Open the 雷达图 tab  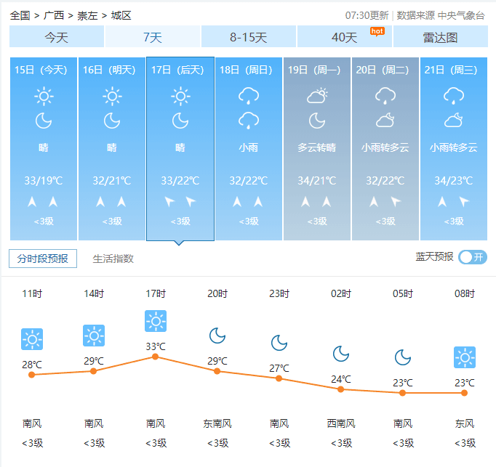click(440, 36)
